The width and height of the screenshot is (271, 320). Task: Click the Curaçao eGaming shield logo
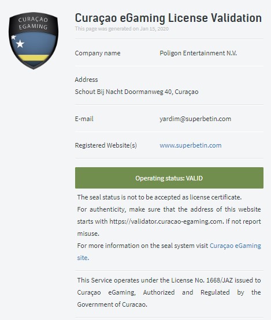pyautogui.click(x=34, y=40)
